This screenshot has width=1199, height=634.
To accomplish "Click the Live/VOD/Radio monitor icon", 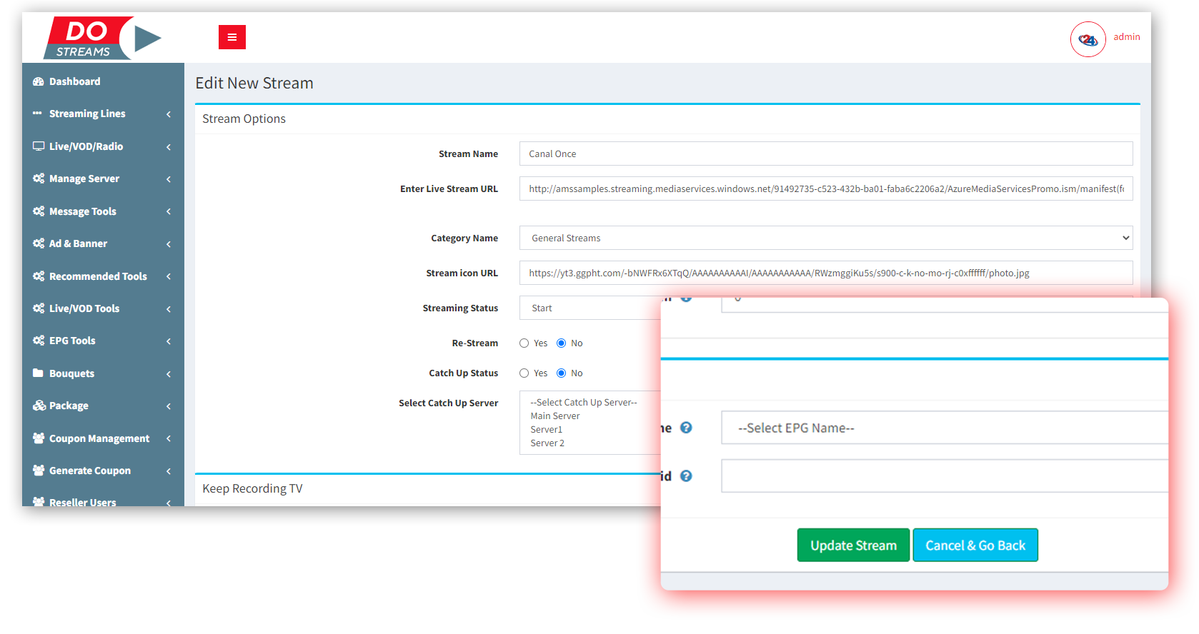I will pos(39,146).
